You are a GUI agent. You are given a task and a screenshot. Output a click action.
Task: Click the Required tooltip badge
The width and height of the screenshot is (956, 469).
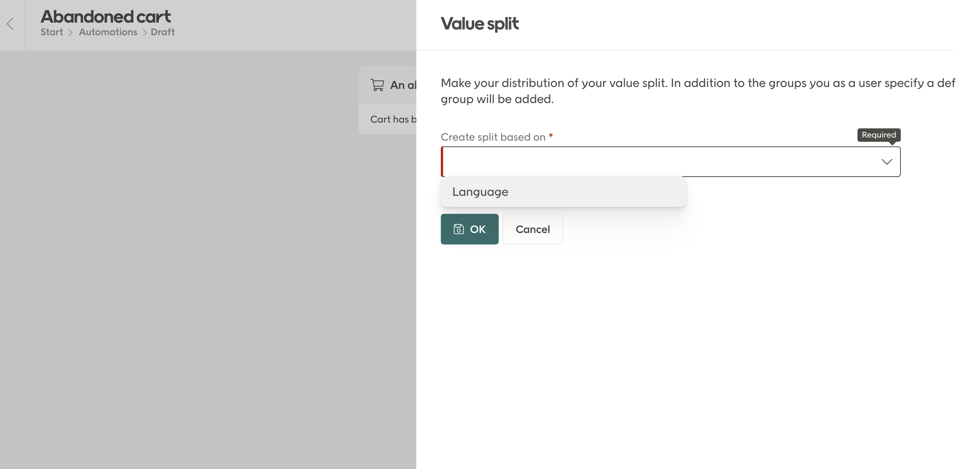[879, 134]
